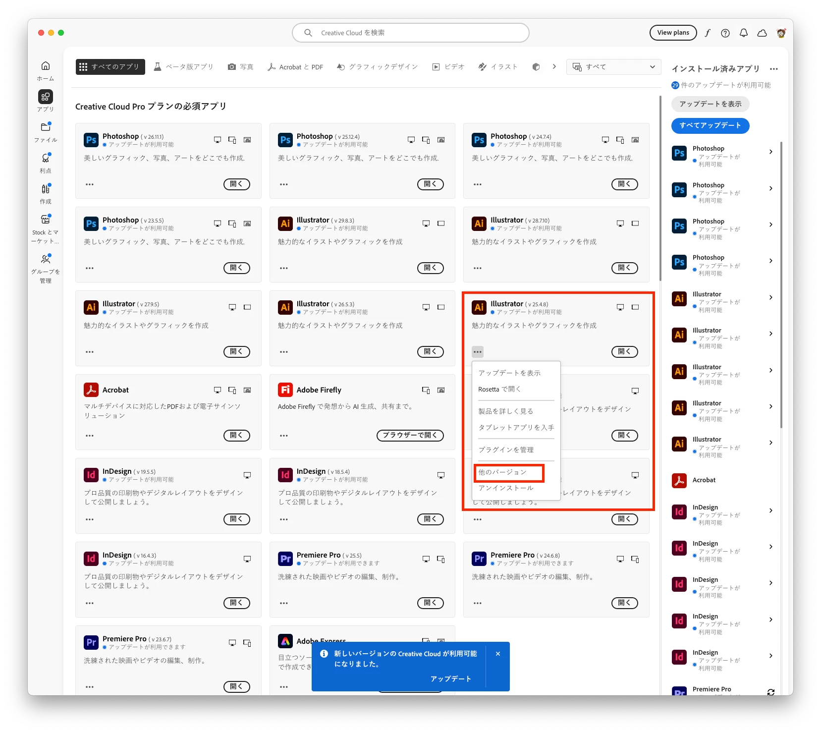Expand first InDesign entry in installed list
This screenshot has height=732, width=821.
point(771,510)
